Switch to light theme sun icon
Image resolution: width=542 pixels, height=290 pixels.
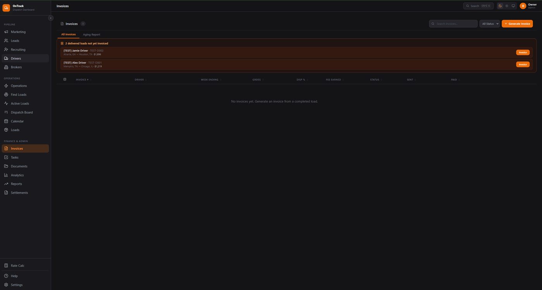[507, 6]
